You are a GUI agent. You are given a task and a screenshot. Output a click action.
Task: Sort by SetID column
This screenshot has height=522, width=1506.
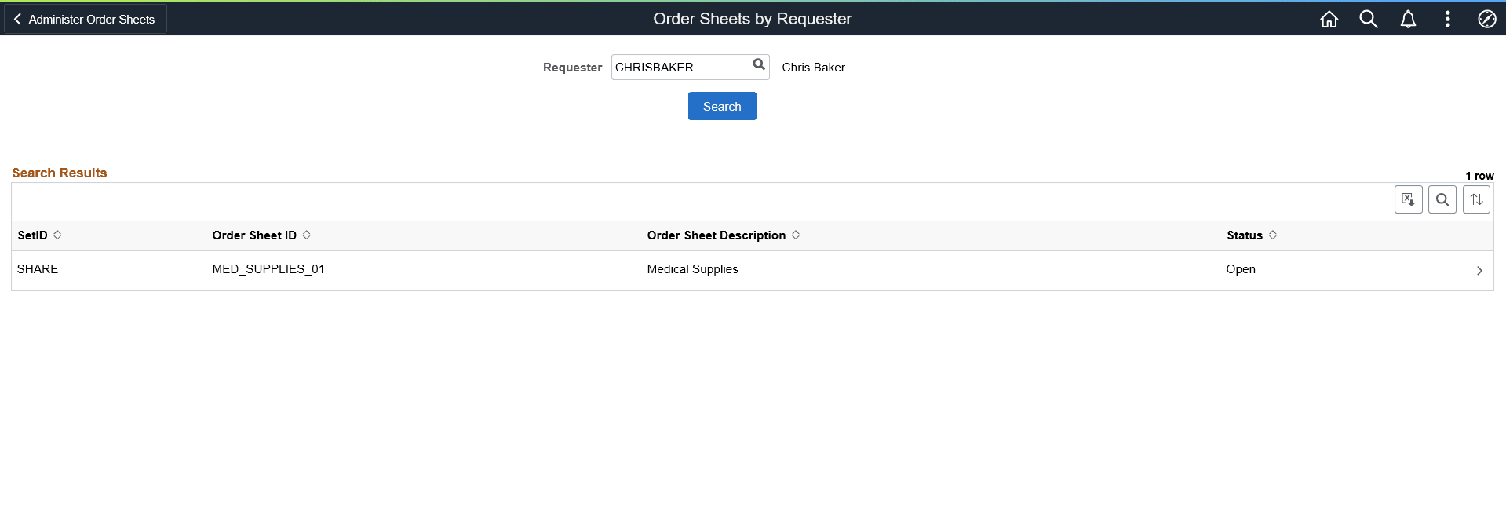coord(39,235)
